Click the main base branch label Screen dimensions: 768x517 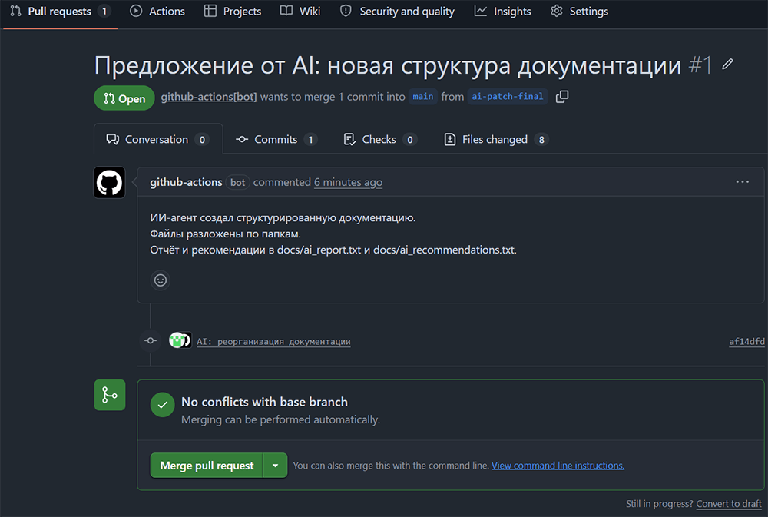(x=422, y=97)
